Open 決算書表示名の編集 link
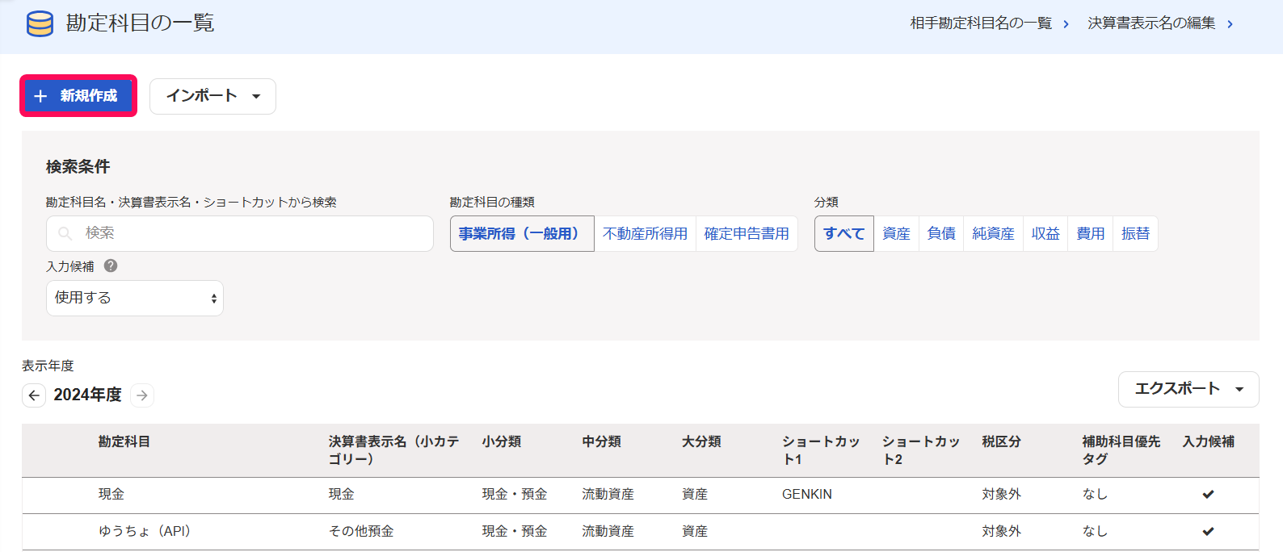Screen dimensions: 1283x552 click(1160, 23)
